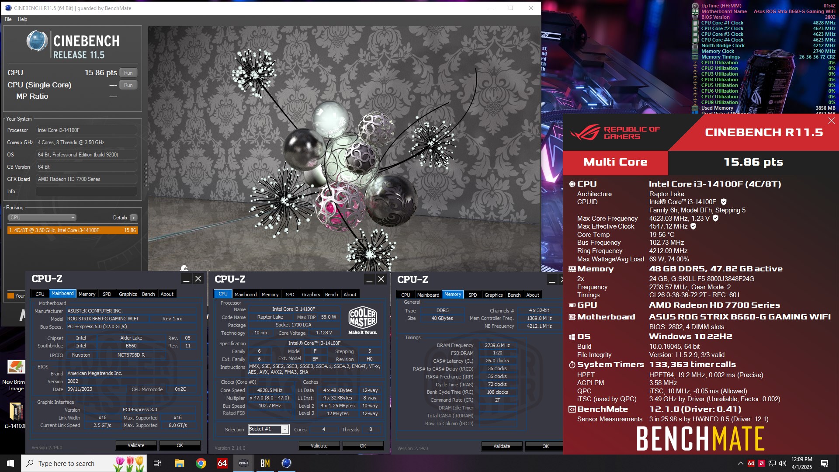
Task: Expand ranking Details with arrow button
Action: [x=134, y=218]
